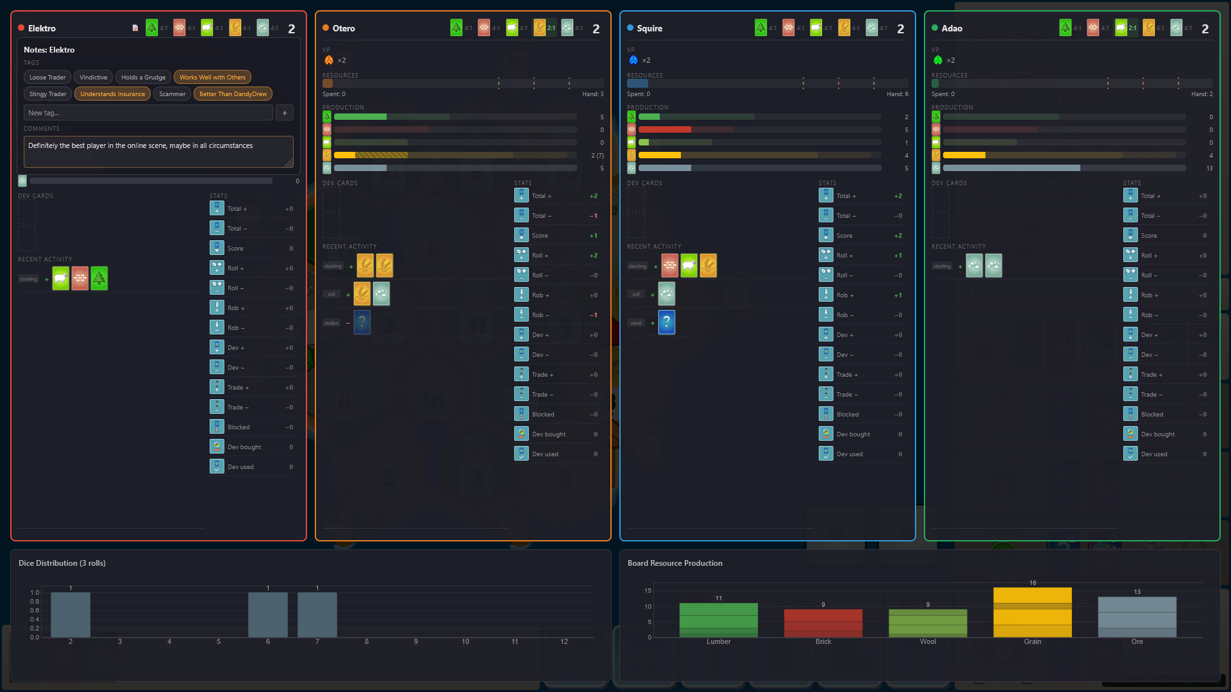
Task: Click Otero's 'Hand: 3' label
Action: (593, 94)
